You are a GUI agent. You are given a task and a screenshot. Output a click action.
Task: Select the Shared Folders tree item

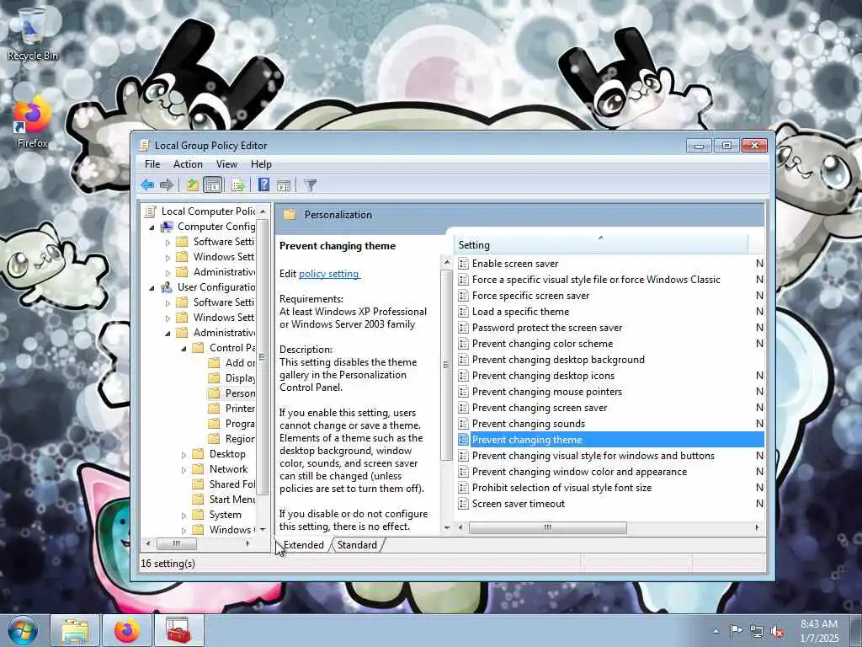click(232, 484)
